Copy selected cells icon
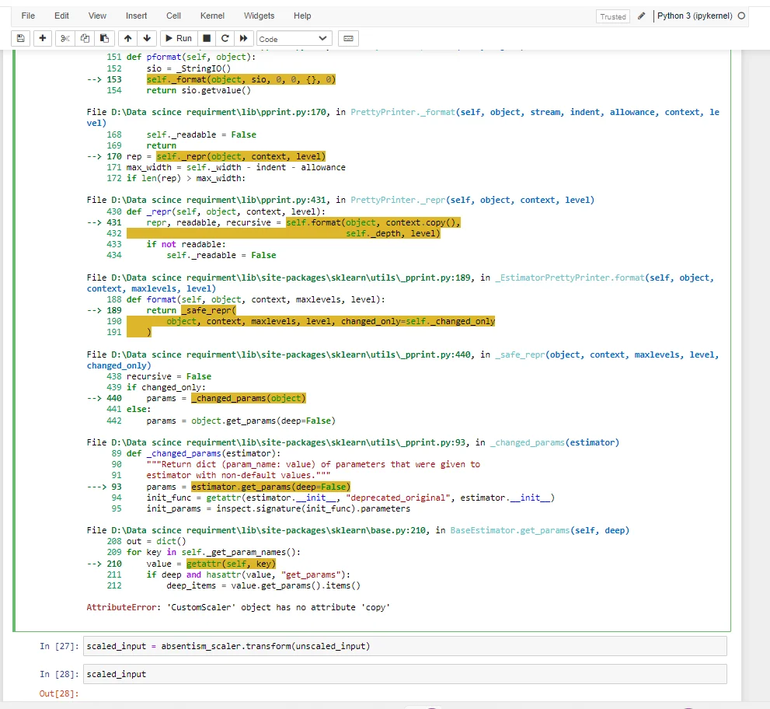 (85, 38)
